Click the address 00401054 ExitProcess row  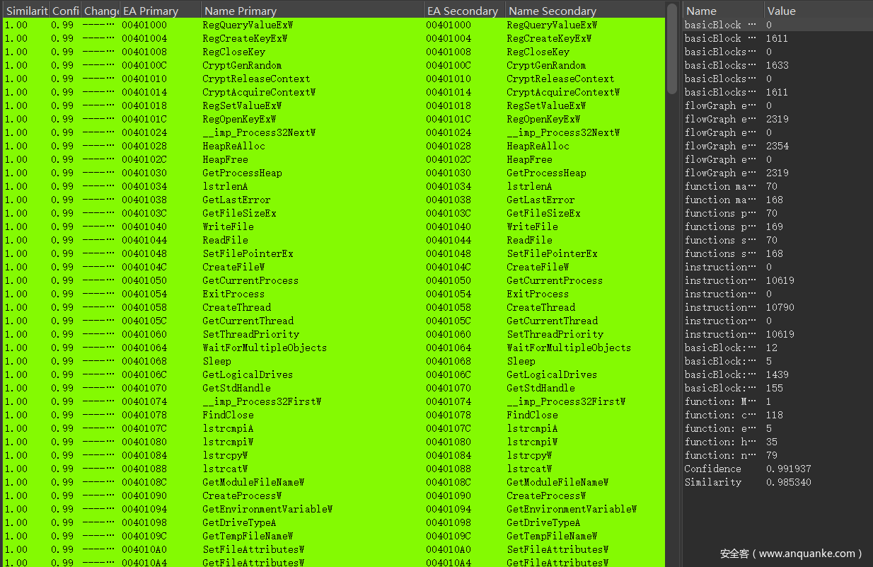point(333,294)
